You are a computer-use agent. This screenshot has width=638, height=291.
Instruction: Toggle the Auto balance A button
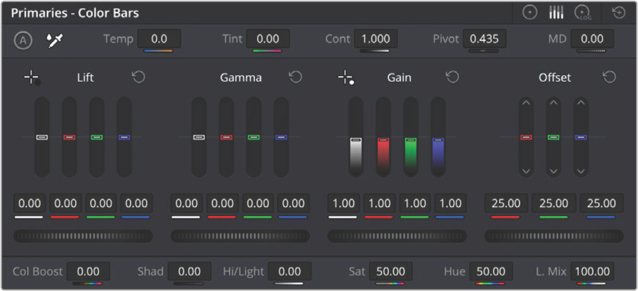(x=23, y=40)
